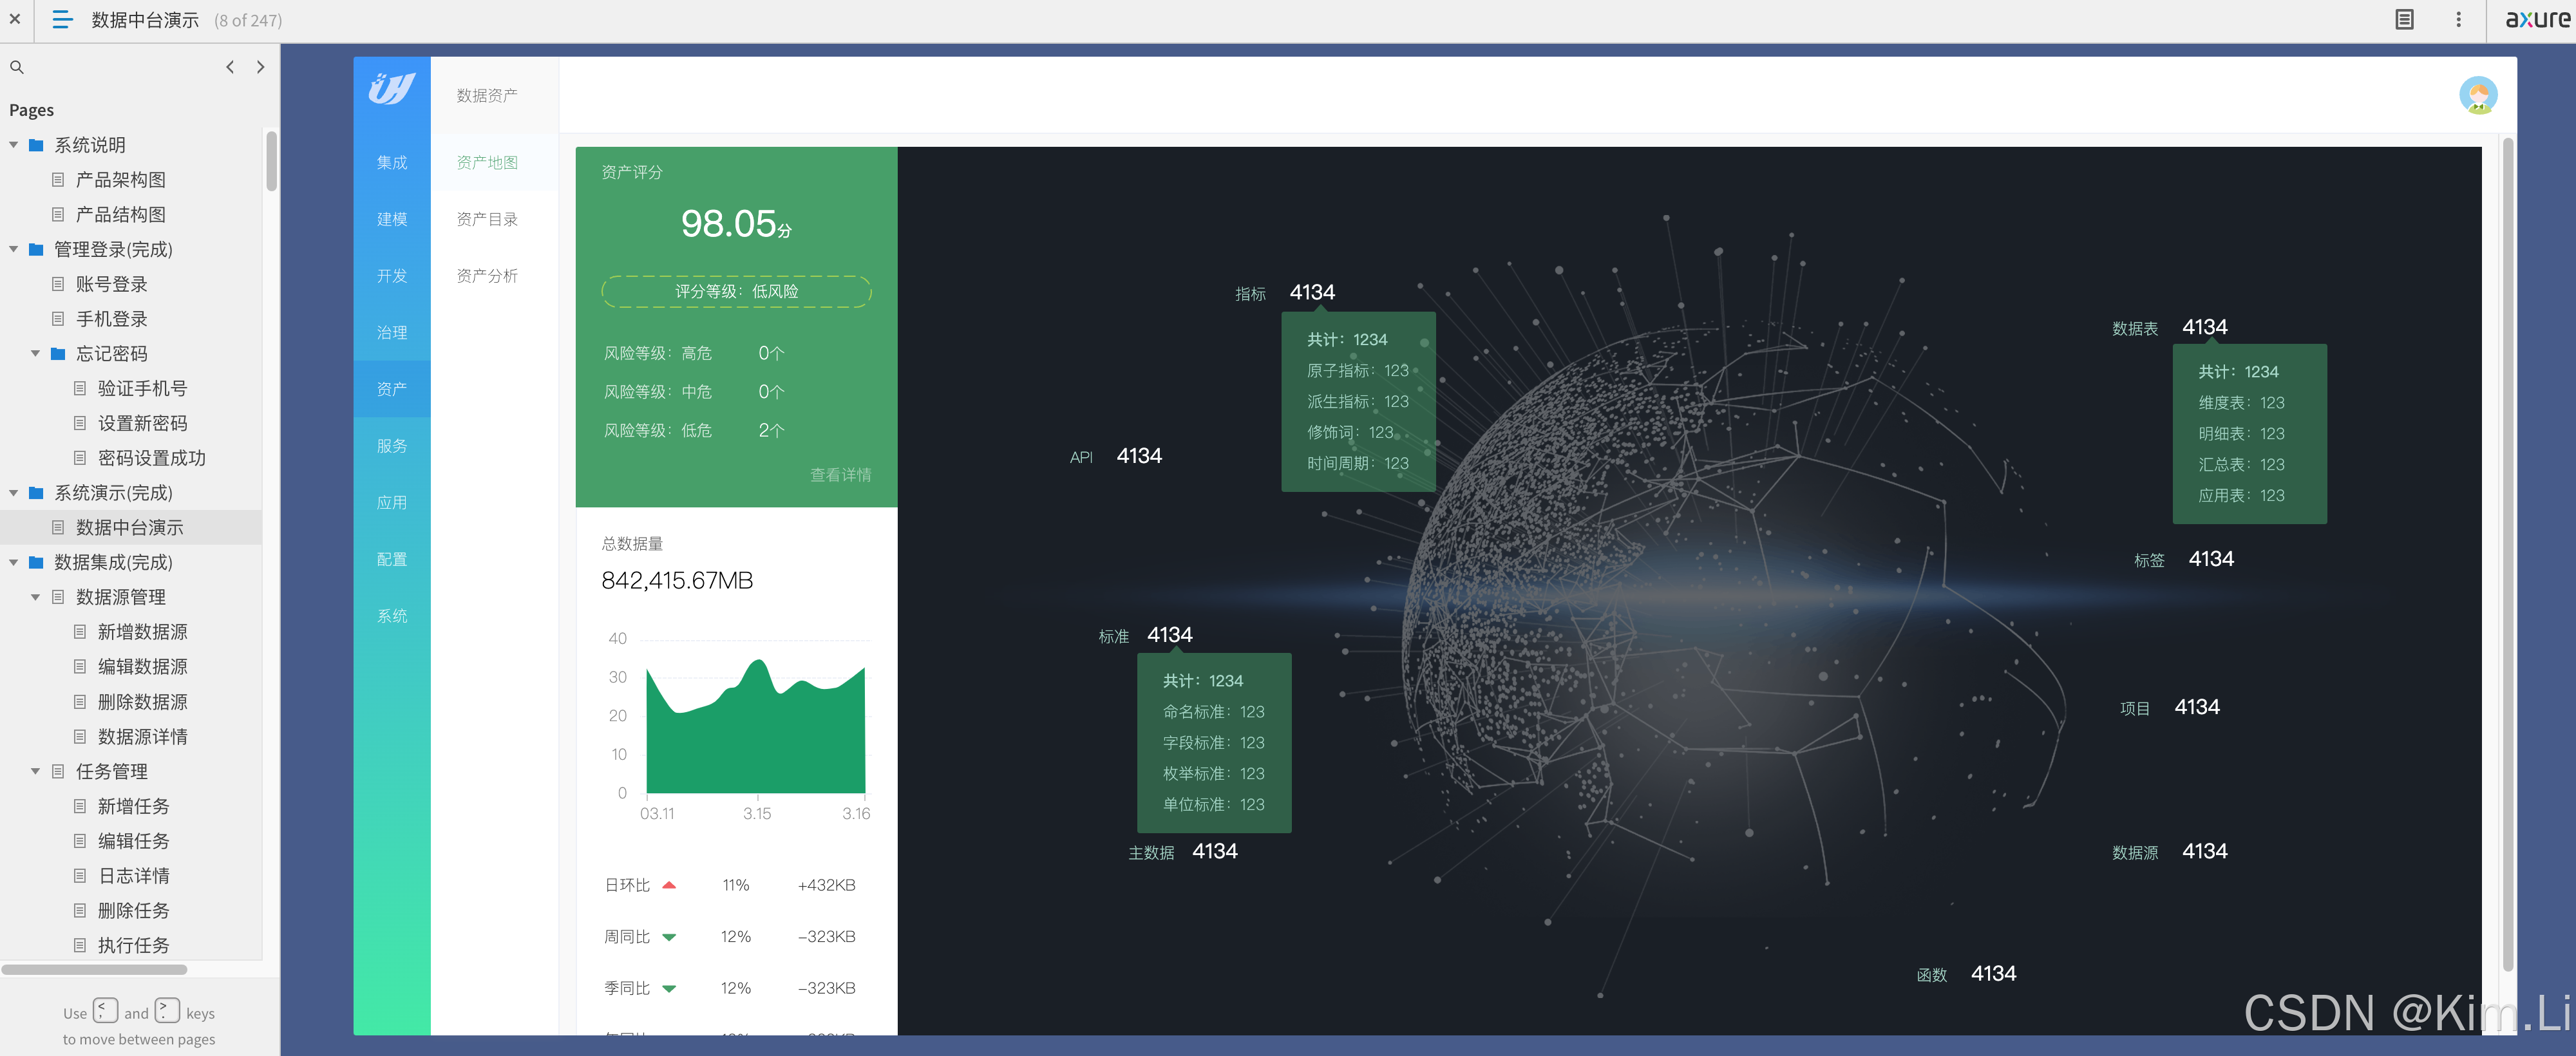This screenshot has height=1056, width=2576.
Task: Open the 新增任务 page
Action: point(134,806)
